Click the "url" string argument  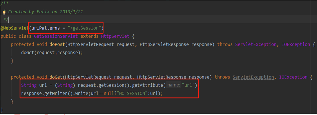tap(188, 86)
